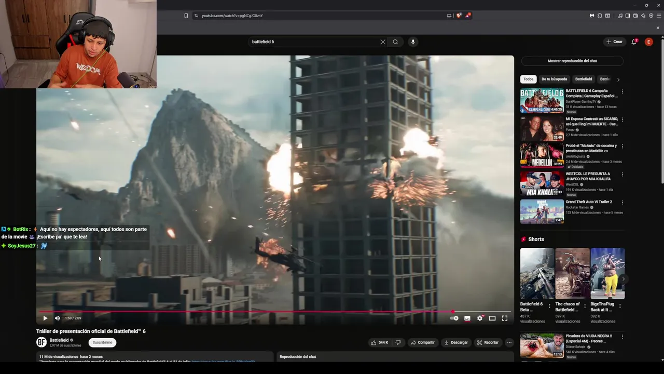Open Brave Rewards triangle icon
The width and height of the screenshot is (664, 374).
click(468, 16)
